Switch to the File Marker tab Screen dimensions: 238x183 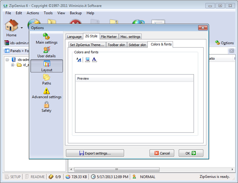click(109, 37)
